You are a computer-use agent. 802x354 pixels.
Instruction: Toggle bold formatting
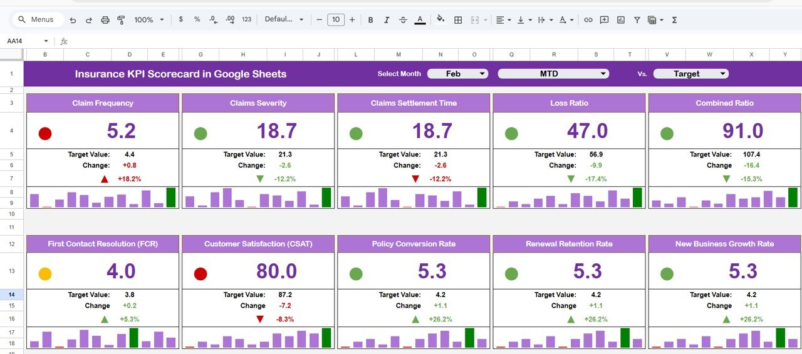[x=370, y=20]
